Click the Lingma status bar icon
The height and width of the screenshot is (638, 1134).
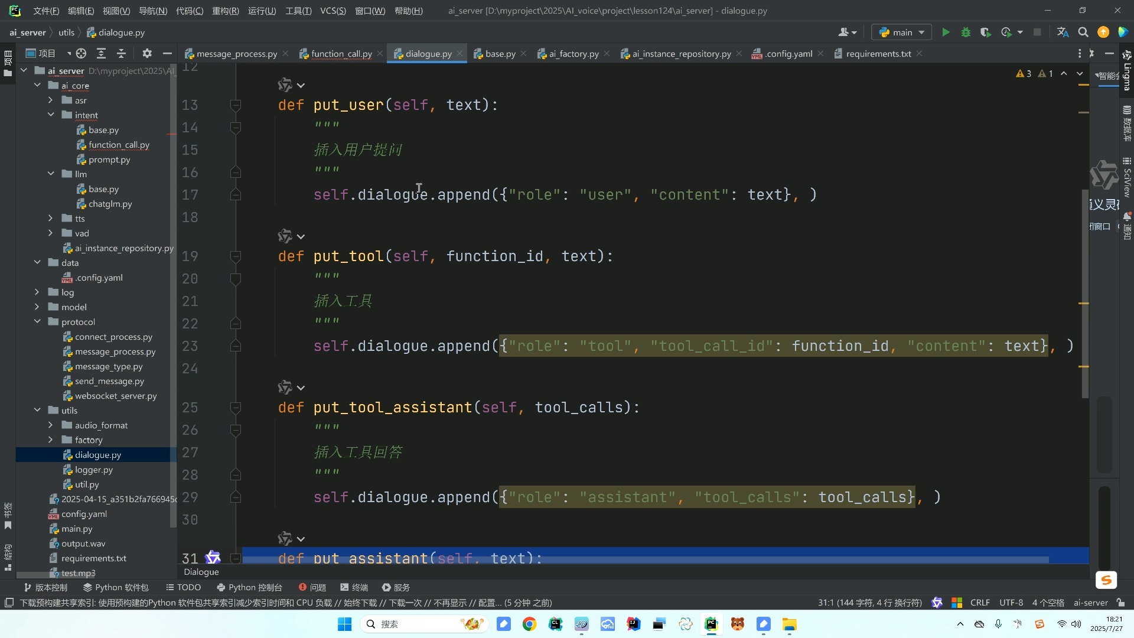(x=937, y=603)
